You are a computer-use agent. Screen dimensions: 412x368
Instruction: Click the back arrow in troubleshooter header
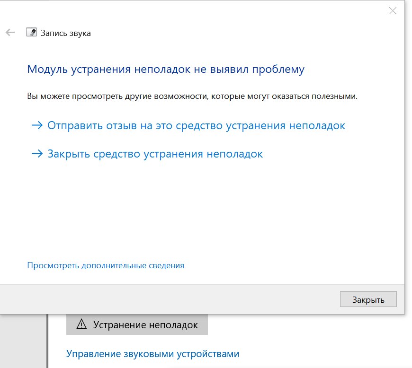[x=10, y=33]
